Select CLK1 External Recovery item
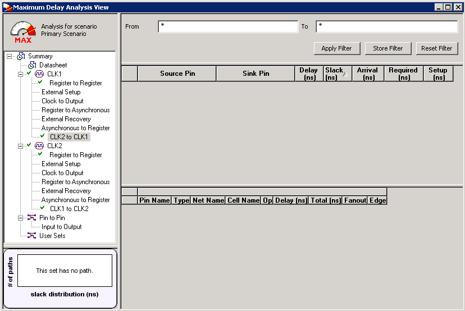Screen dimensions: 465x311 (66, 119)
